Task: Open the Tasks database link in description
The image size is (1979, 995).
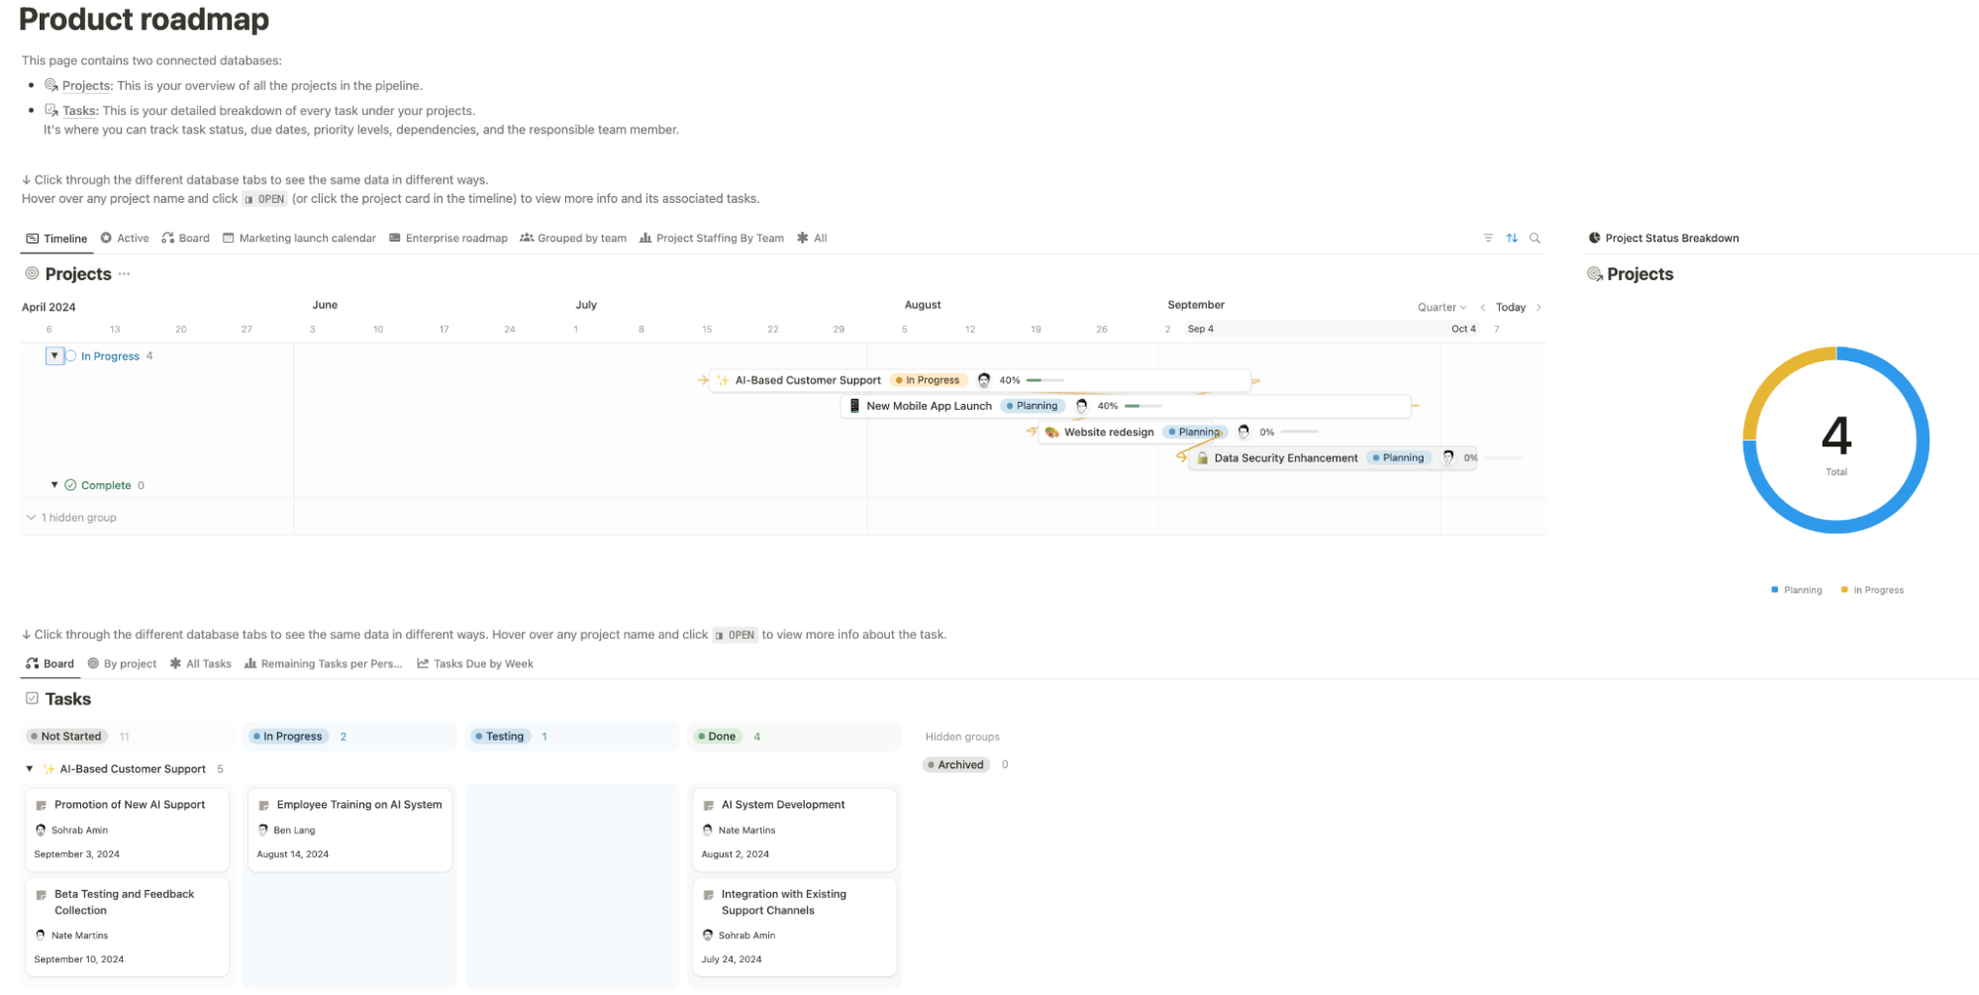Action: (80, 111)
